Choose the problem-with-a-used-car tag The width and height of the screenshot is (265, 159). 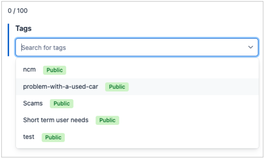60,87
